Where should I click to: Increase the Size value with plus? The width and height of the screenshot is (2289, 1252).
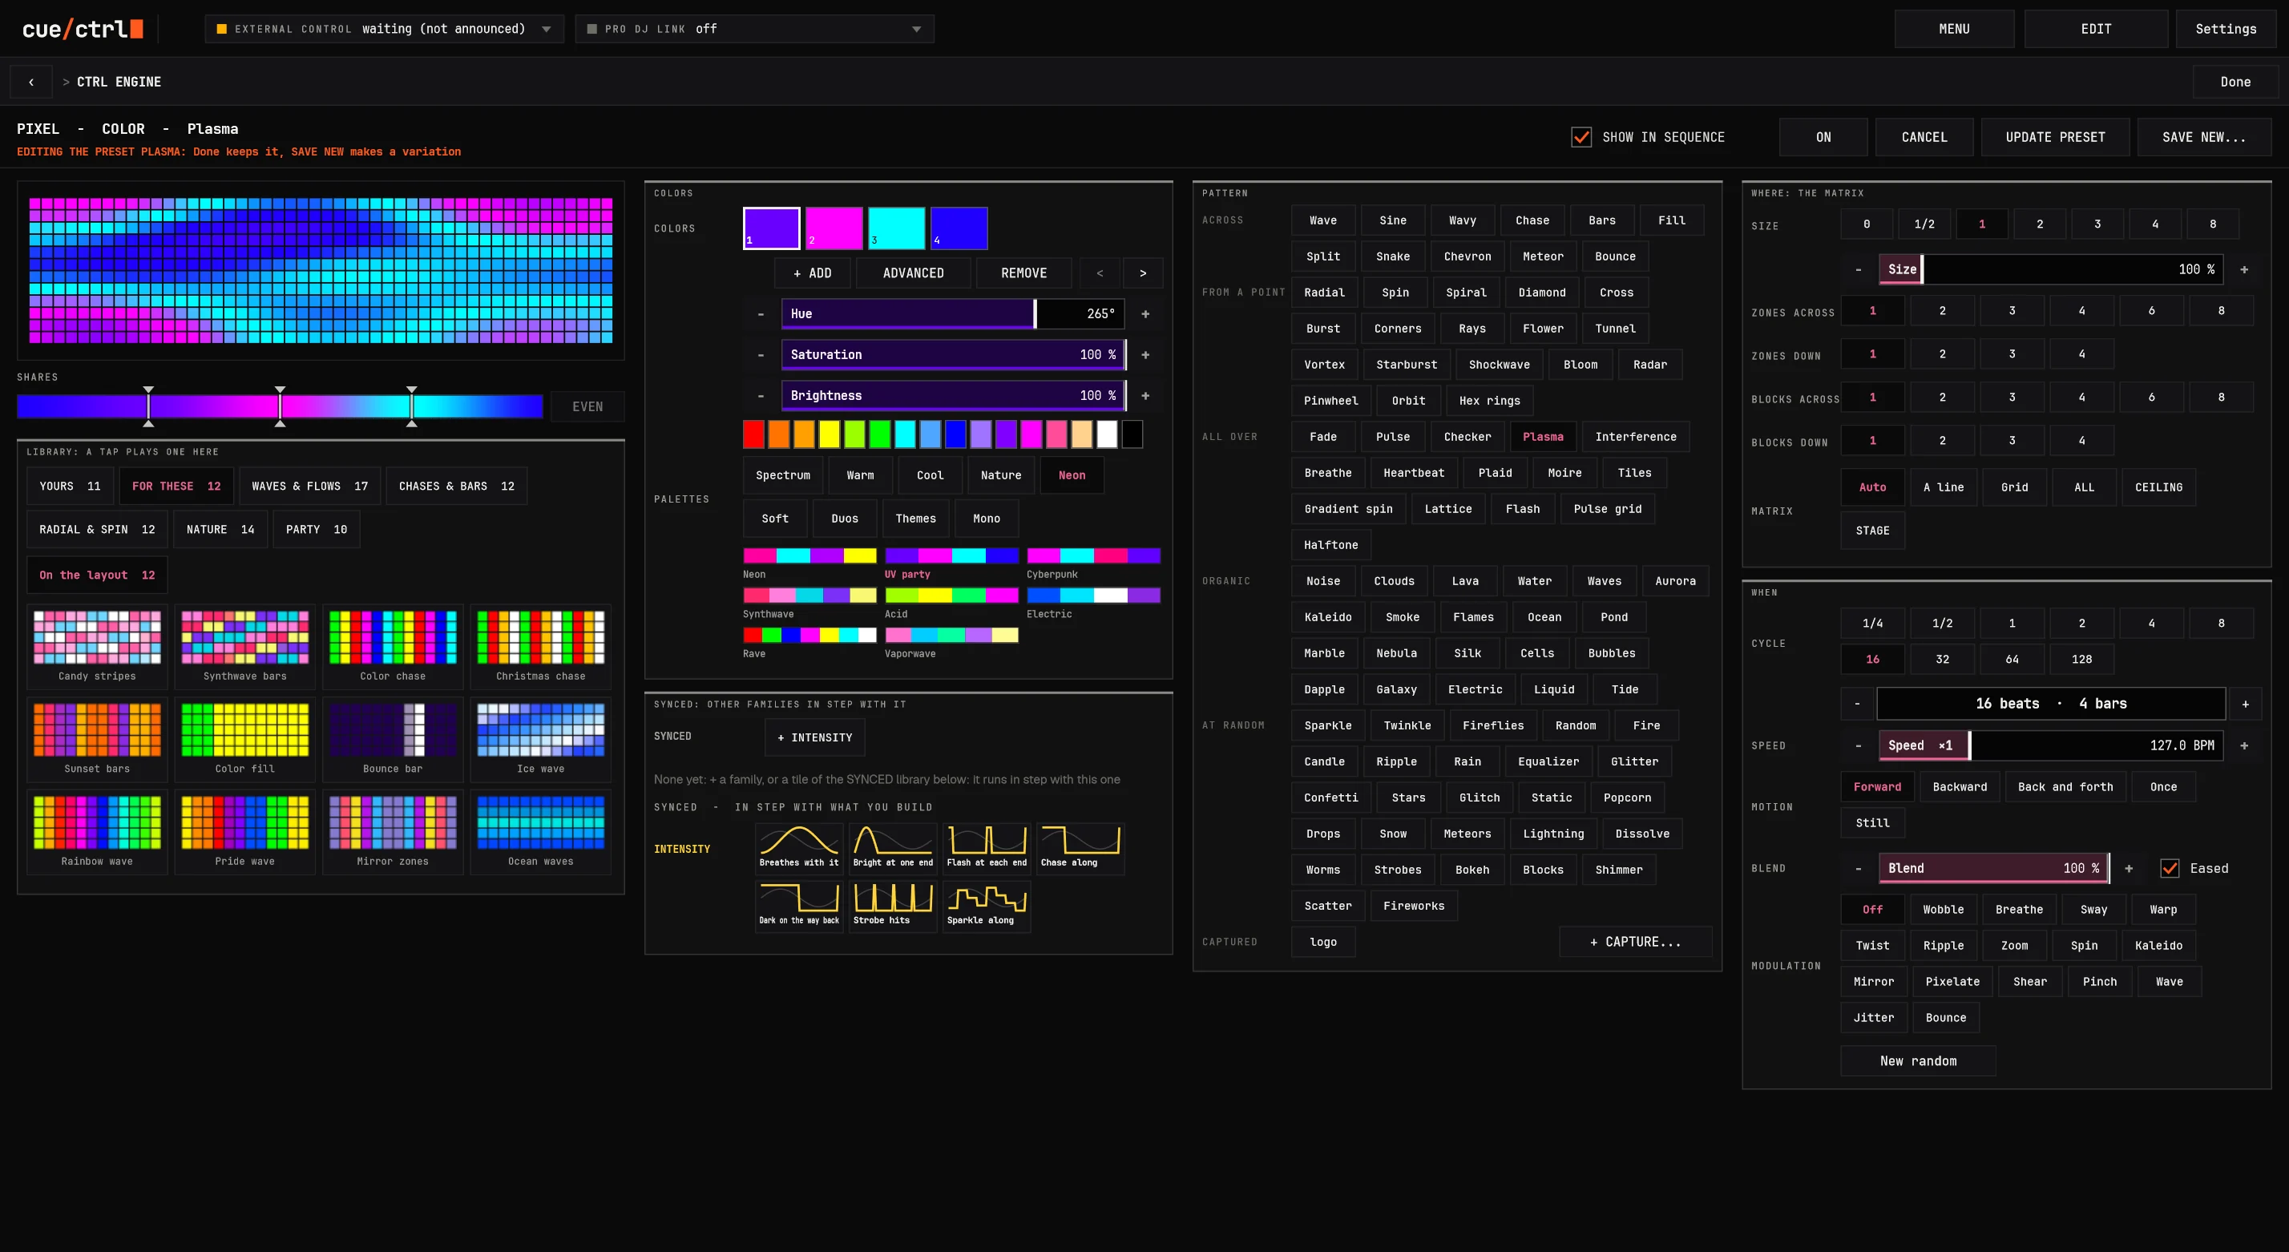click(x=2243, y=269)
